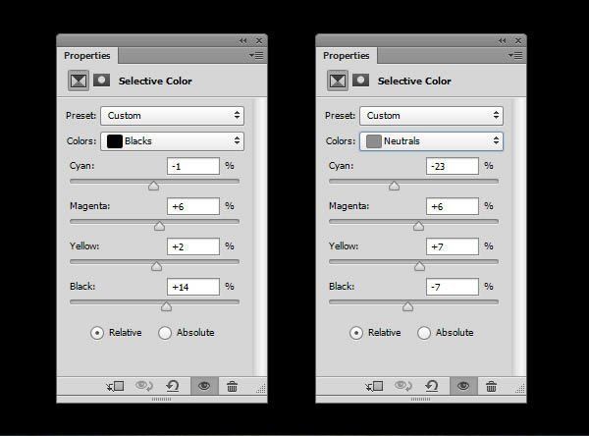Toggle layer visibility eye in left panel
589x436 pixels.
tap(204, 386)
